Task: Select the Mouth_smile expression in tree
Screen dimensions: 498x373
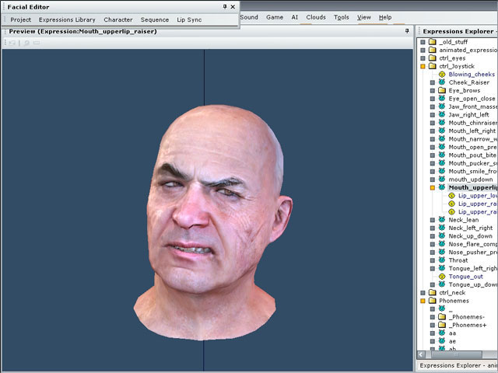Action: pyautogui.click(x=472, y=172)
